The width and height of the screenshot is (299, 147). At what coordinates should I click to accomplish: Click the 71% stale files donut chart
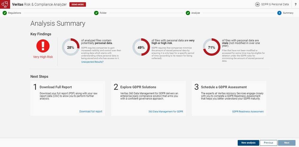point(211,47)
